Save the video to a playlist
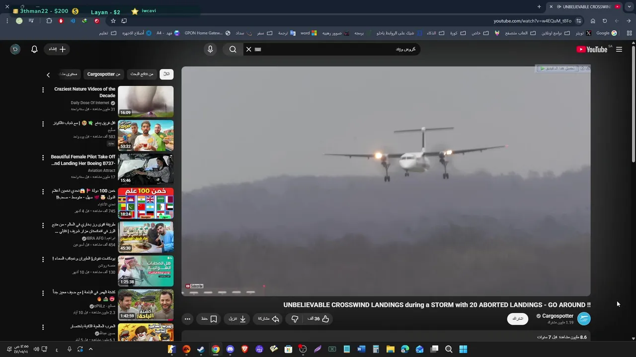Image resolution: width=636 pixels, height=357 pixels. 209,319
